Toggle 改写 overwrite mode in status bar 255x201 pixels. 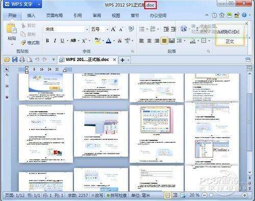pyautogui.click(x=97, y=195)
